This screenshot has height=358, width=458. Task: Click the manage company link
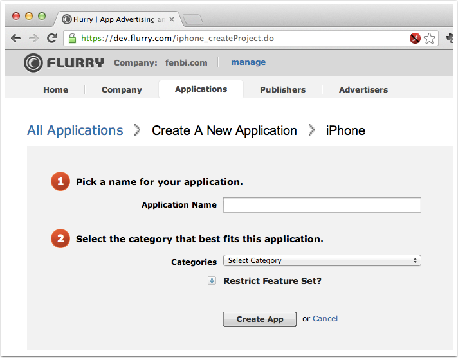248,62
